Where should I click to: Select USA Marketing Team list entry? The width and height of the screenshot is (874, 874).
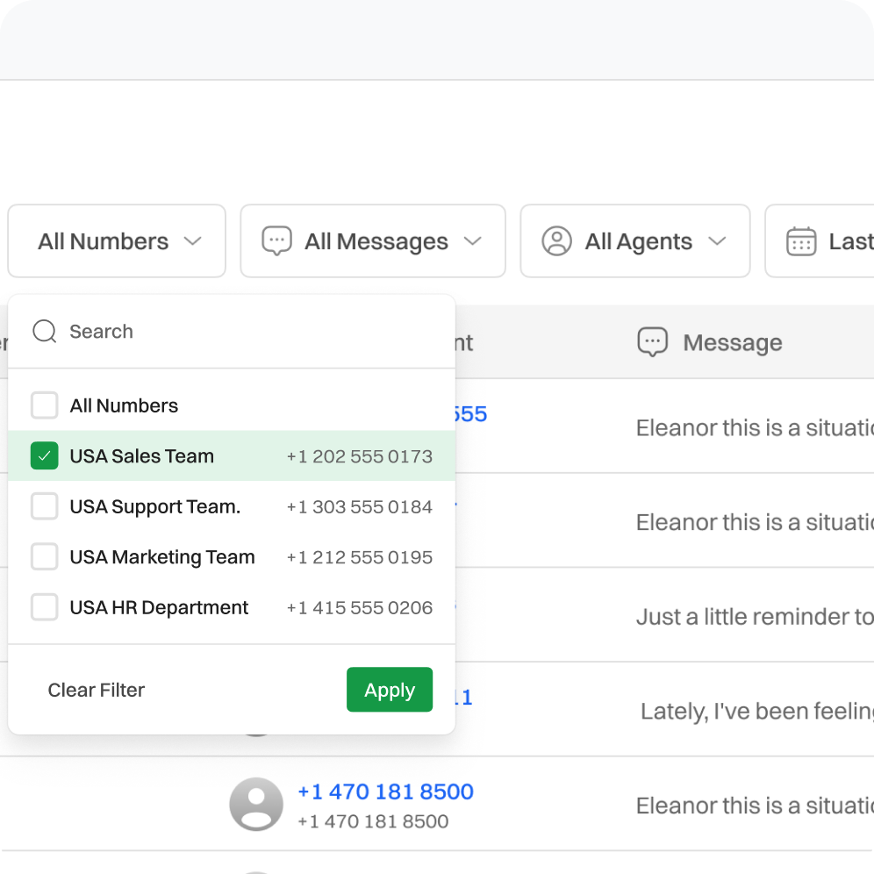tap(162, 557)
